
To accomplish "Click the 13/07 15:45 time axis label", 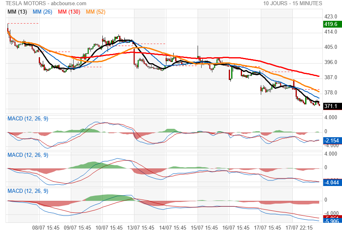I will [141, 228].
